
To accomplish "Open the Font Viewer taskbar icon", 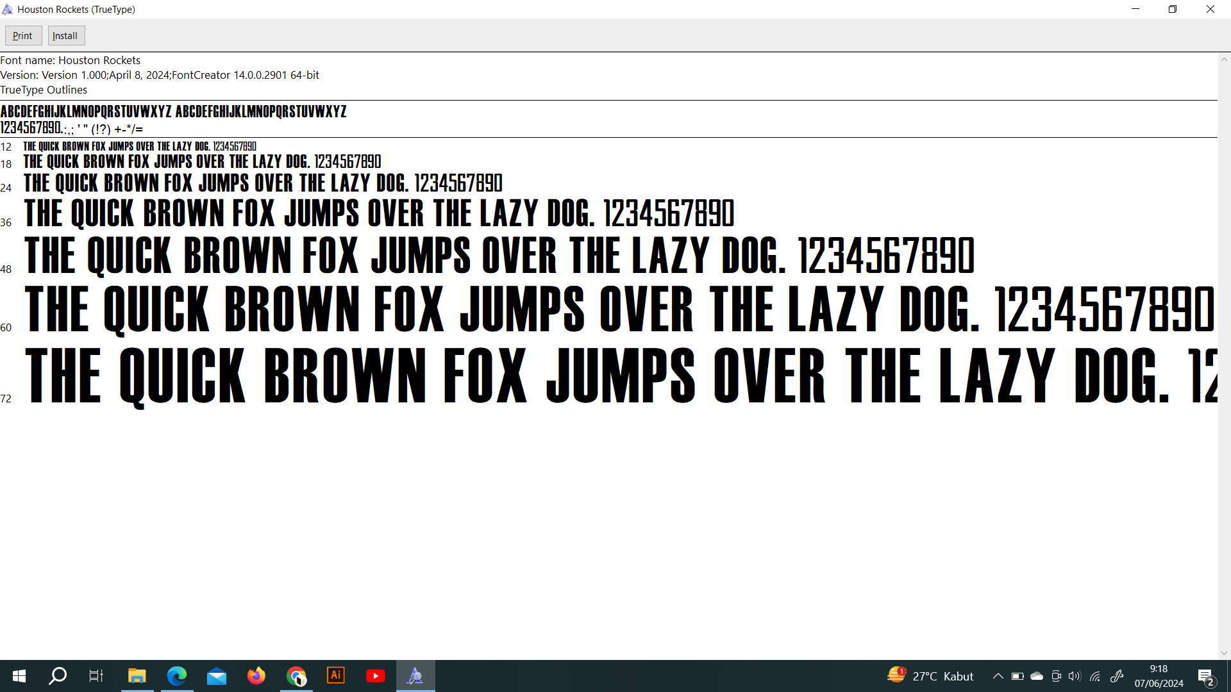I will (415, 676).
